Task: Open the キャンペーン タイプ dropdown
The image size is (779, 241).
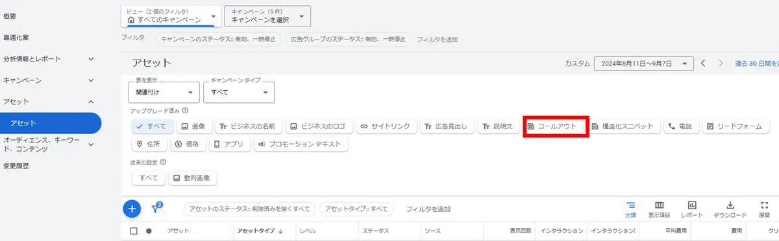Action: 239,92
